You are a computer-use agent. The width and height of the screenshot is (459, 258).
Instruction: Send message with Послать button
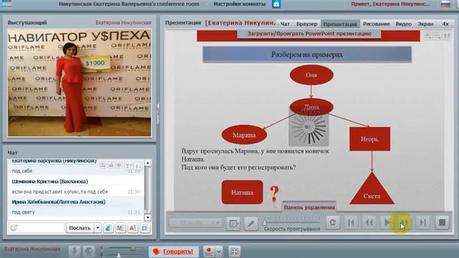[80, 228]
